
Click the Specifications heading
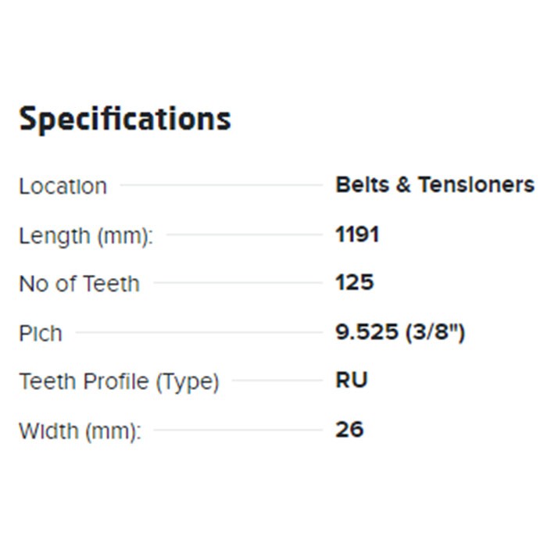click(125, 119)
